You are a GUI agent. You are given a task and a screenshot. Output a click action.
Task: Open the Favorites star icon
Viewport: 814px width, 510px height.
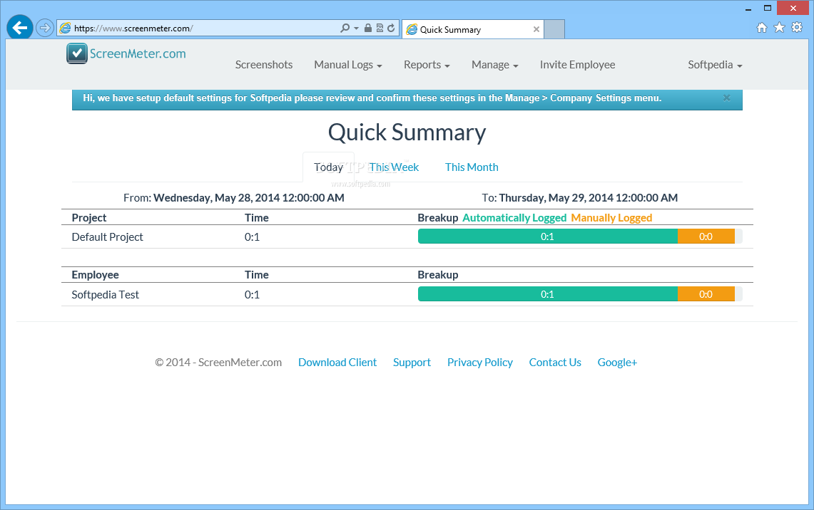click(x=779, y=28)
